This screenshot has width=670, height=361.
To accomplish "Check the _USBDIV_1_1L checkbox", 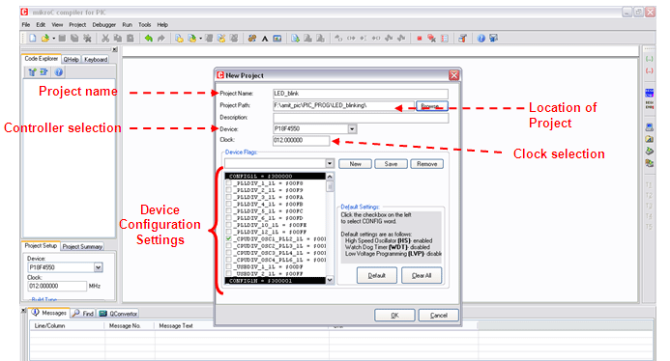I will [x=228, y=266].
